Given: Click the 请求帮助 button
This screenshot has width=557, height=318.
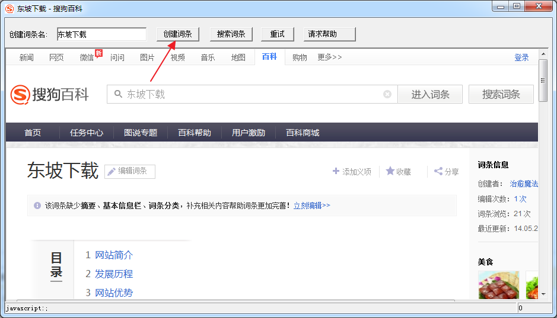Looking at the screenshot, I should (x=330, y=34).
